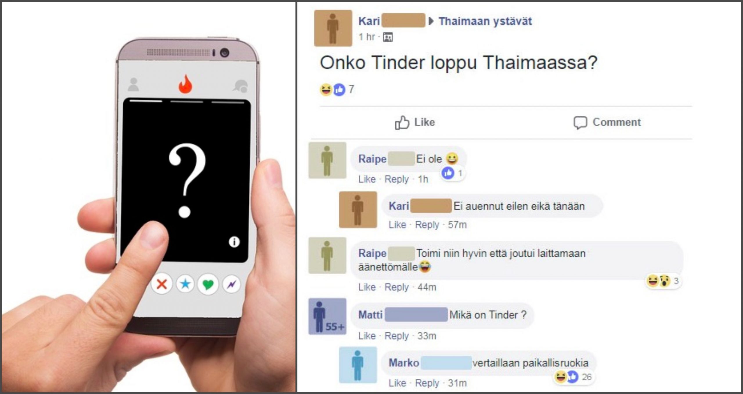Tap the green heart like icon
Image resolution: width=743 pixels, height=394 pixels.
click(208, 284)
